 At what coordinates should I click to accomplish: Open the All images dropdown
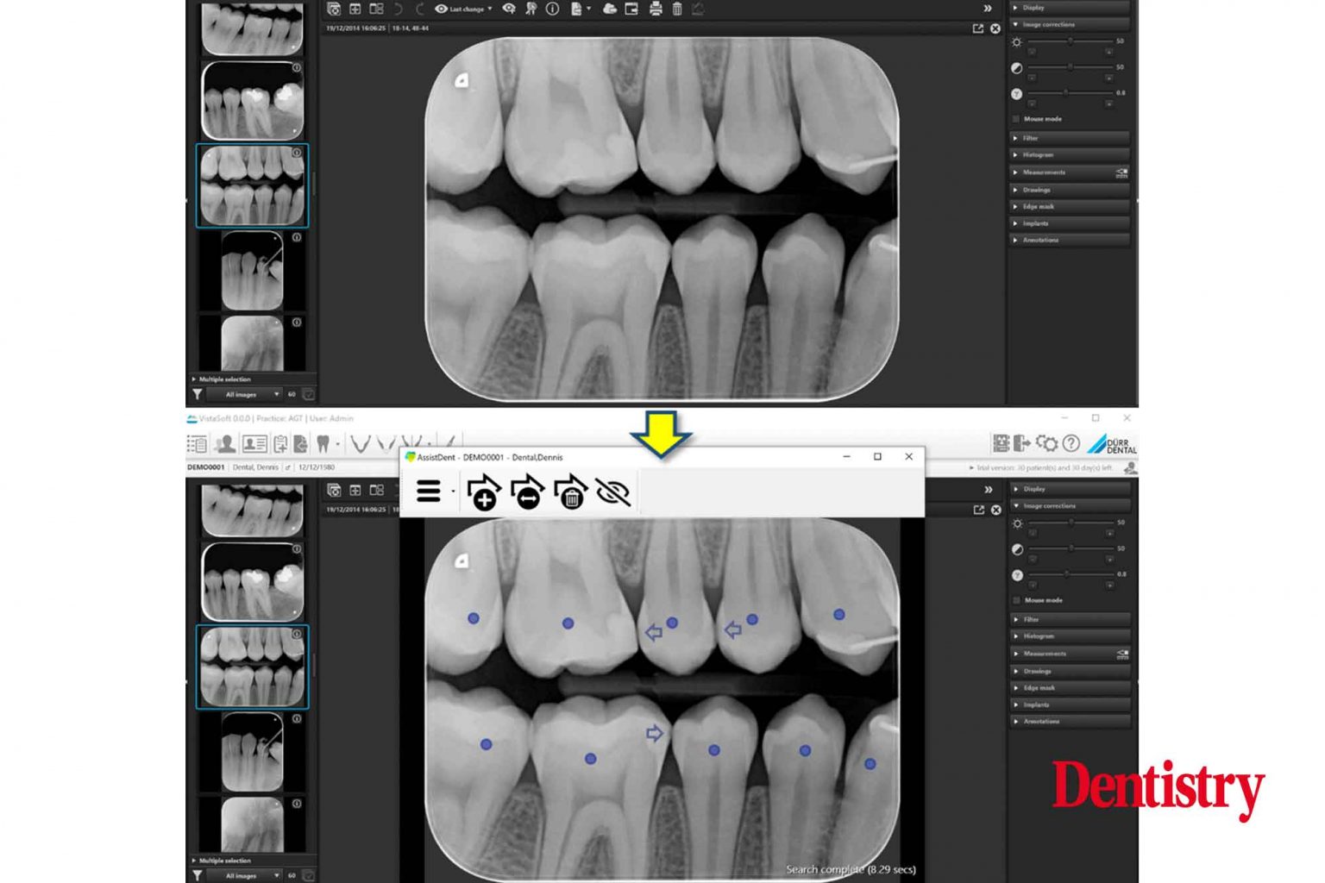pos(246,394)
